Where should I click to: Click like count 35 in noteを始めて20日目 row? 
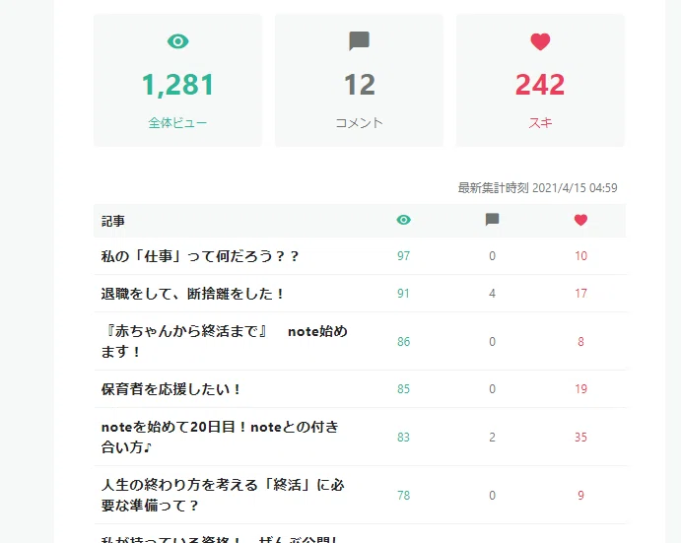pos(580,437)
